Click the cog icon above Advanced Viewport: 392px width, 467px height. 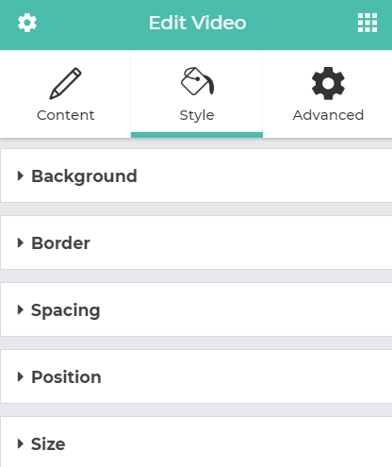pyautogui.click(x=328, y=83)
